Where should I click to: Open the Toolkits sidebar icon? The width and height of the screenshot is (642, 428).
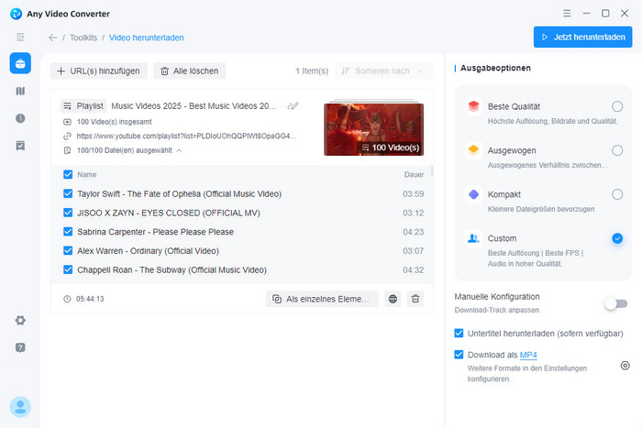[20, 63]
